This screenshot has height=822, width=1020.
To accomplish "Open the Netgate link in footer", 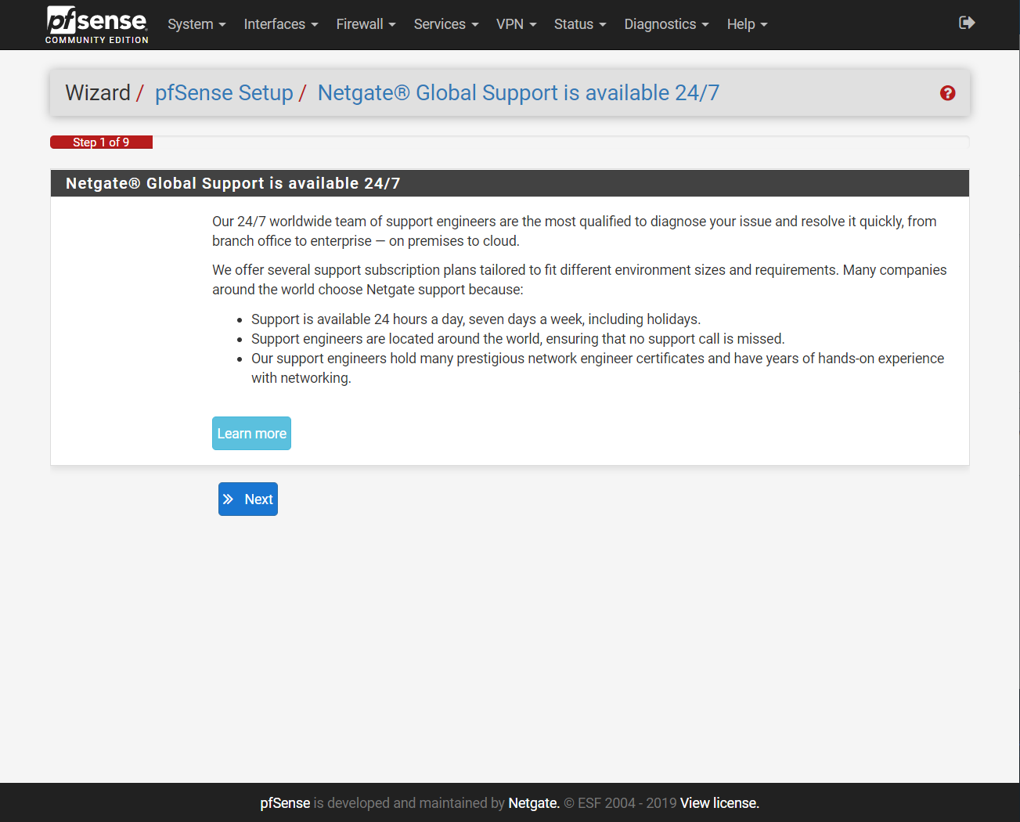I will (x=534, y=803).
